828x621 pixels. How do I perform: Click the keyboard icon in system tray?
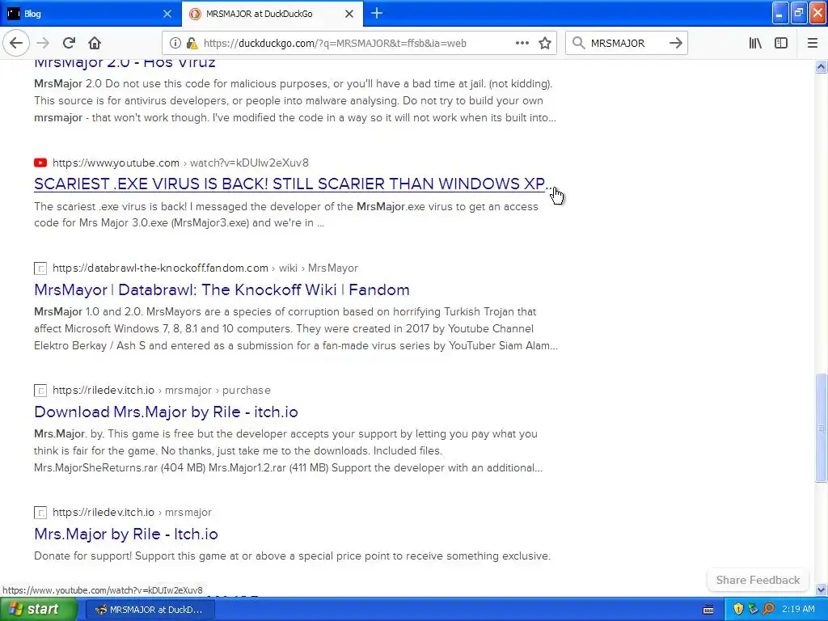(708, 610)
